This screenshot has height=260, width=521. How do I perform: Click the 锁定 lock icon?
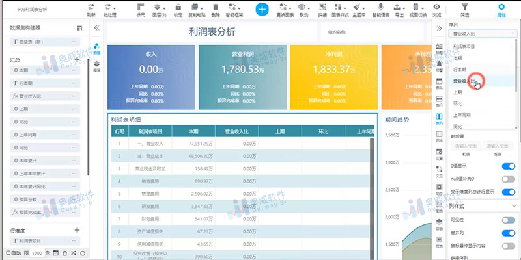click(x=178, y=7)
